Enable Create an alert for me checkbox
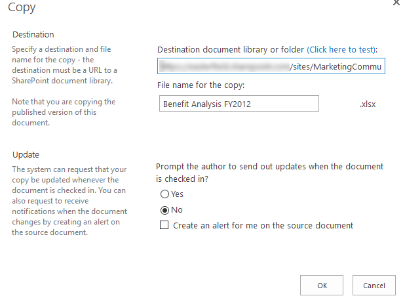Viewport: 403px width, 300px height. 164,225
